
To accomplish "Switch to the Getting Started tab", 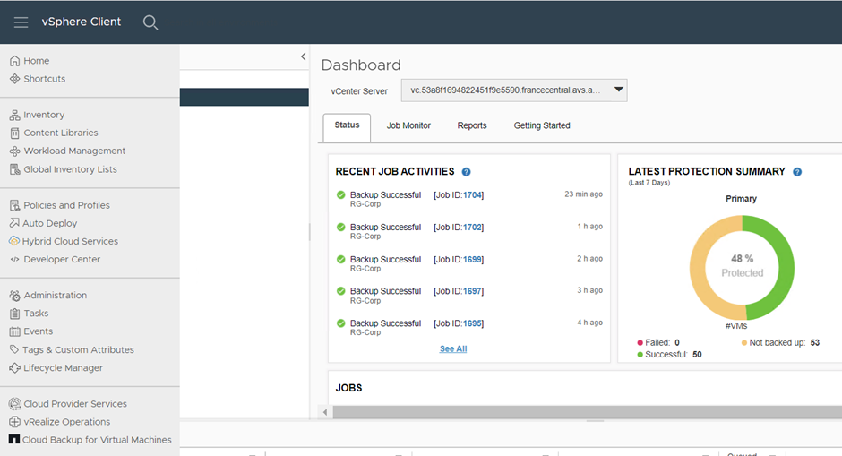I will click(542, 125).
